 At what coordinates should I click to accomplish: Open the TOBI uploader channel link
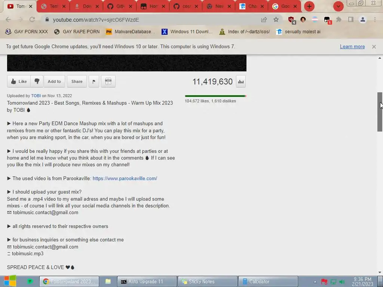coord(36,96)
